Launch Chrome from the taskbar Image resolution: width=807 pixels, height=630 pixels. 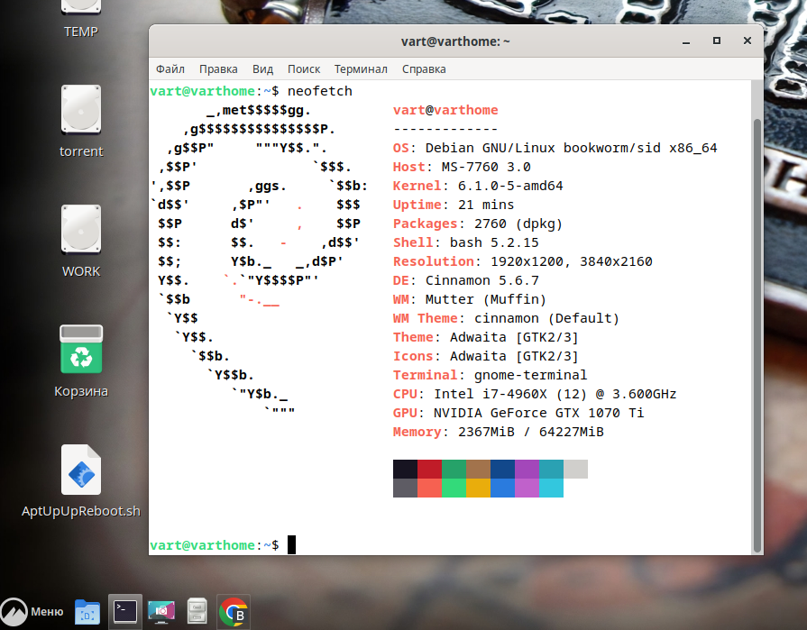point(234,611)
